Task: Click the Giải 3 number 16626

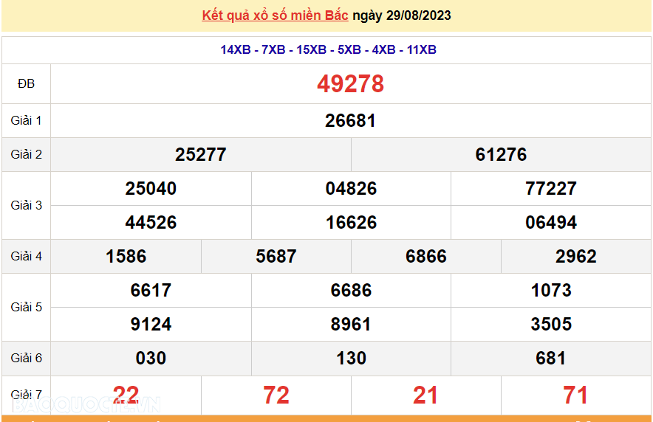Action: pyautogui.click(x=351, y=222)
